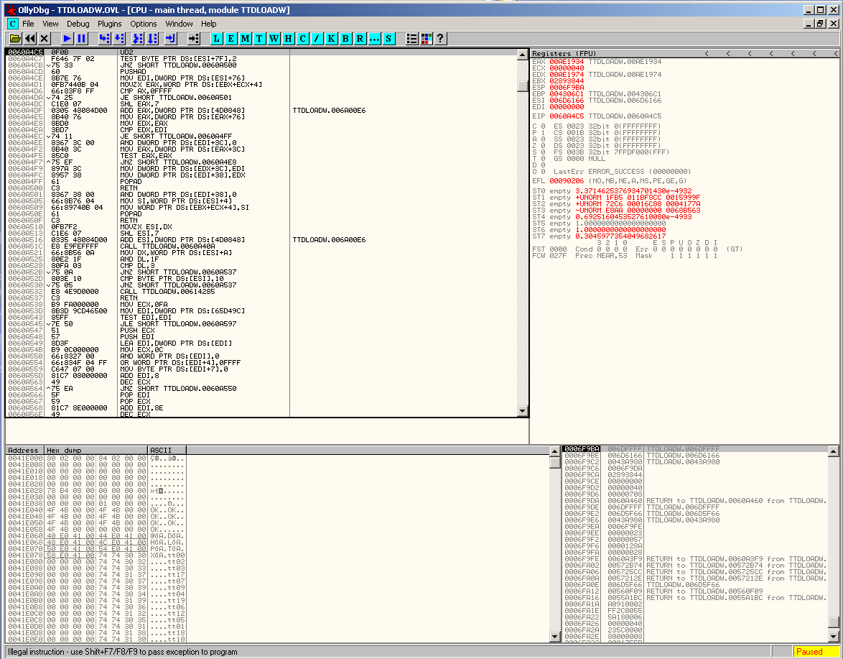The image size is (843, 659).
Task: Show Executable modules via E icon
Action: coord(230,38)
